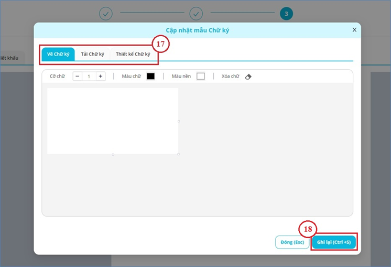Increase Cỡ chữ with the plus button
This screenshot has height=267, width=391.
click(x=101, y=76)
